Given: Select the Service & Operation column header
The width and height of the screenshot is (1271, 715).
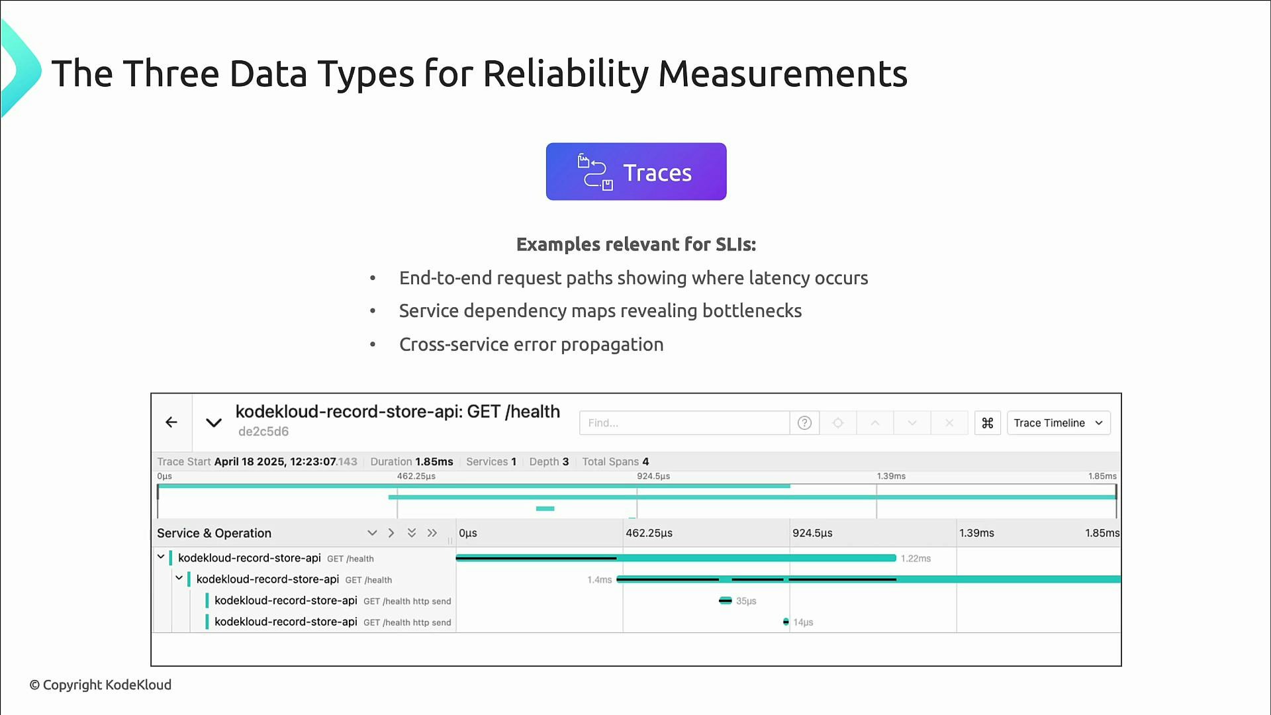Looking at the screenshot, I should [x=213, y=533].
